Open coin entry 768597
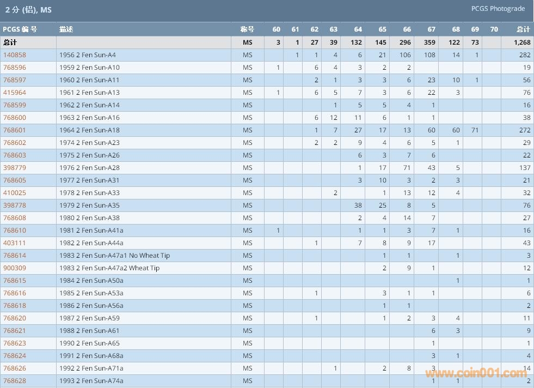Screen dimensions: 534x388 15,80
